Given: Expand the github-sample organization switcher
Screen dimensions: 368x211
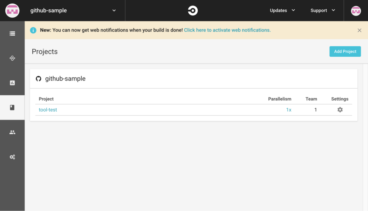Looking at the screenshot, I should click(73, 10).
